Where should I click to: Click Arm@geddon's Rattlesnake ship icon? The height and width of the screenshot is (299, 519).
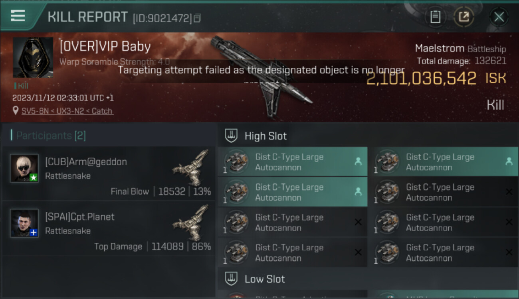pyautogui.click(x=192, y=167)
